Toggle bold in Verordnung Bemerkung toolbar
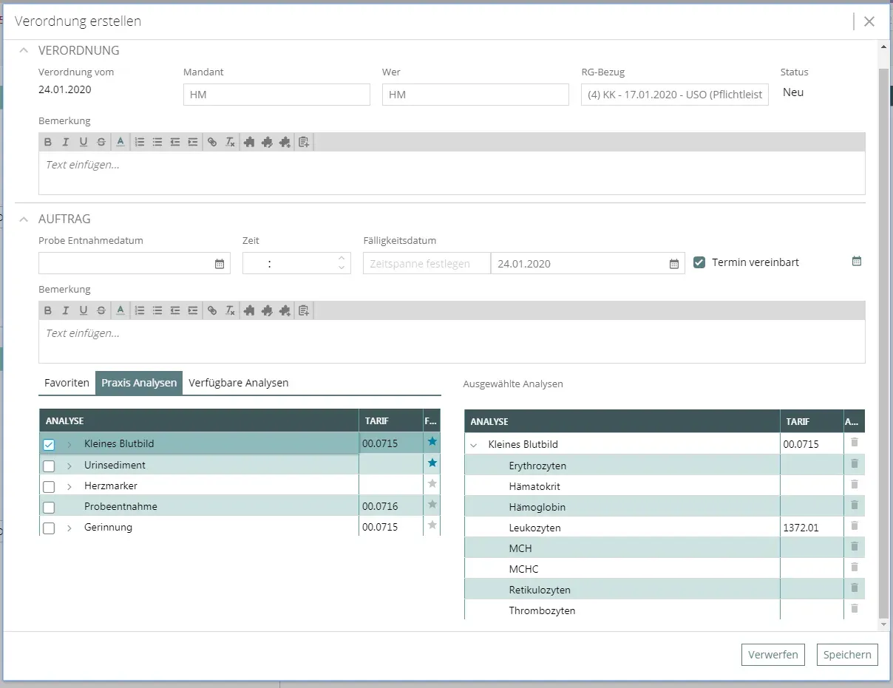Image resolution: width=893 pixels, height=688 pixels. click(x=48, y=142)
